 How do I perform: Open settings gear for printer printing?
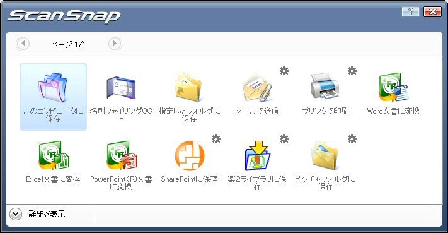pyautogui.click(x=352, y=71)
